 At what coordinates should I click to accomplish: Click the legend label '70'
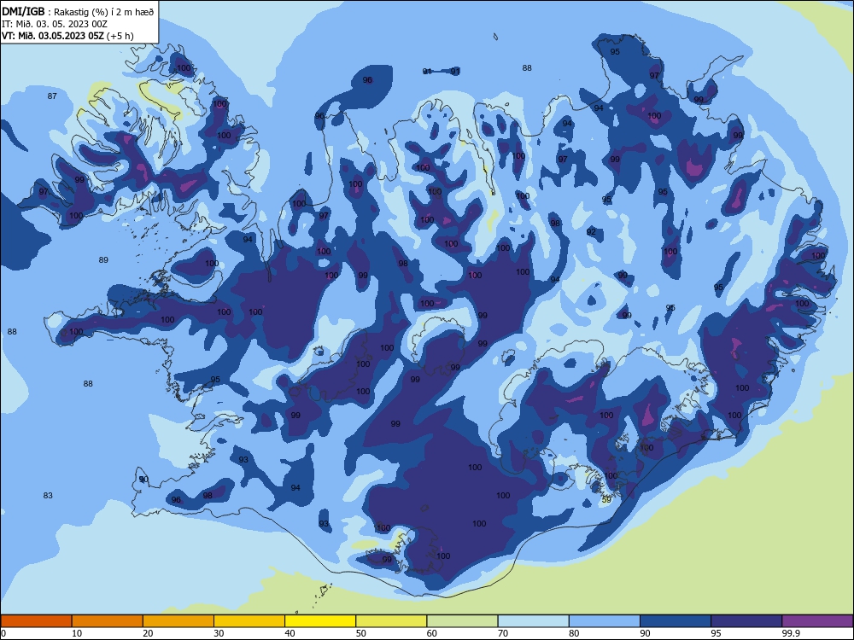pos(503,633)
